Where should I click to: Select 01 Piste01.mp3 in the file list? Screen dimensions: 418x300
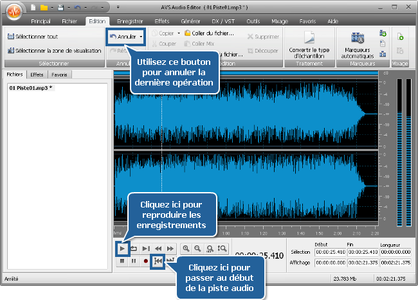pyautogui.click(x=30, y=87)
